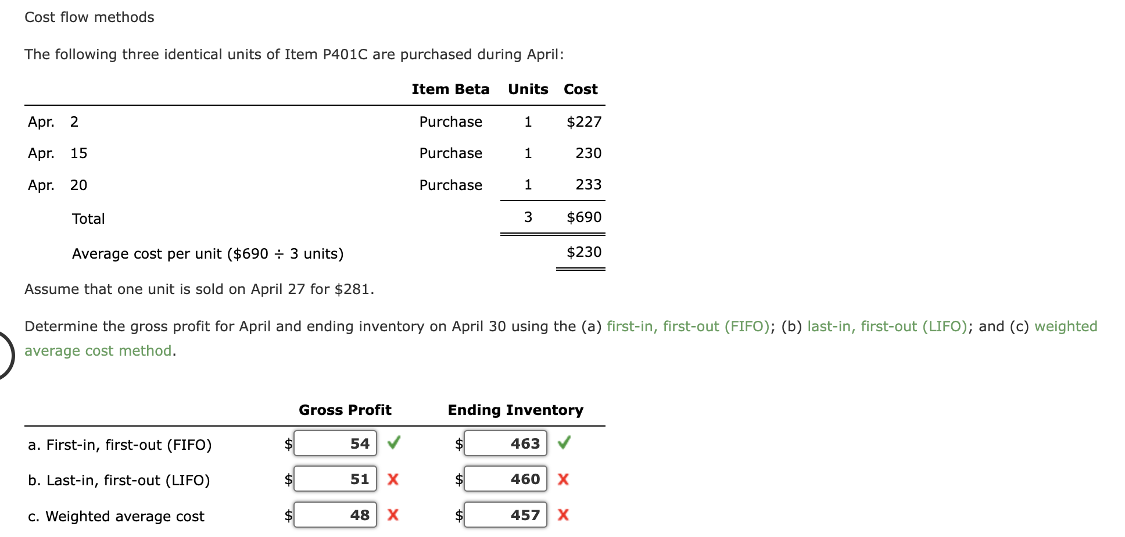Click the red X beside LIFO gross profit
Screen dimensions: 1125x537
tap(393, 479)
